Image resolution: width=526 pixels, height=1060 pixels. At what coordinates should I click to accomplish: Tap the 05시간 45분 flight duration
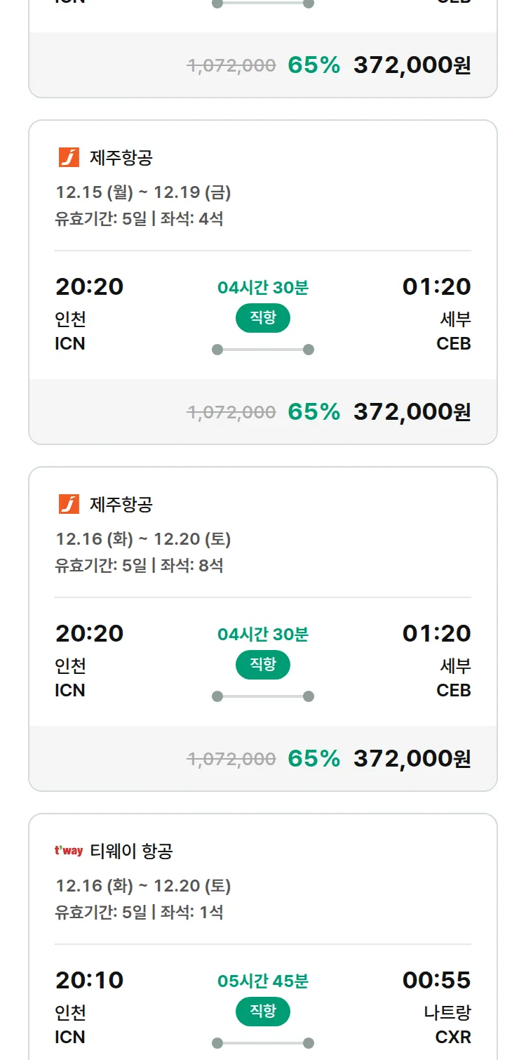pos(263,981)
